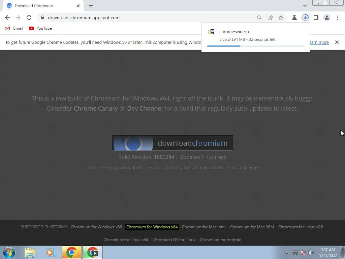Image resolution: width=345 pixels, height=259 pixels.
Task: Click the address bar URL
Action: 84,18
